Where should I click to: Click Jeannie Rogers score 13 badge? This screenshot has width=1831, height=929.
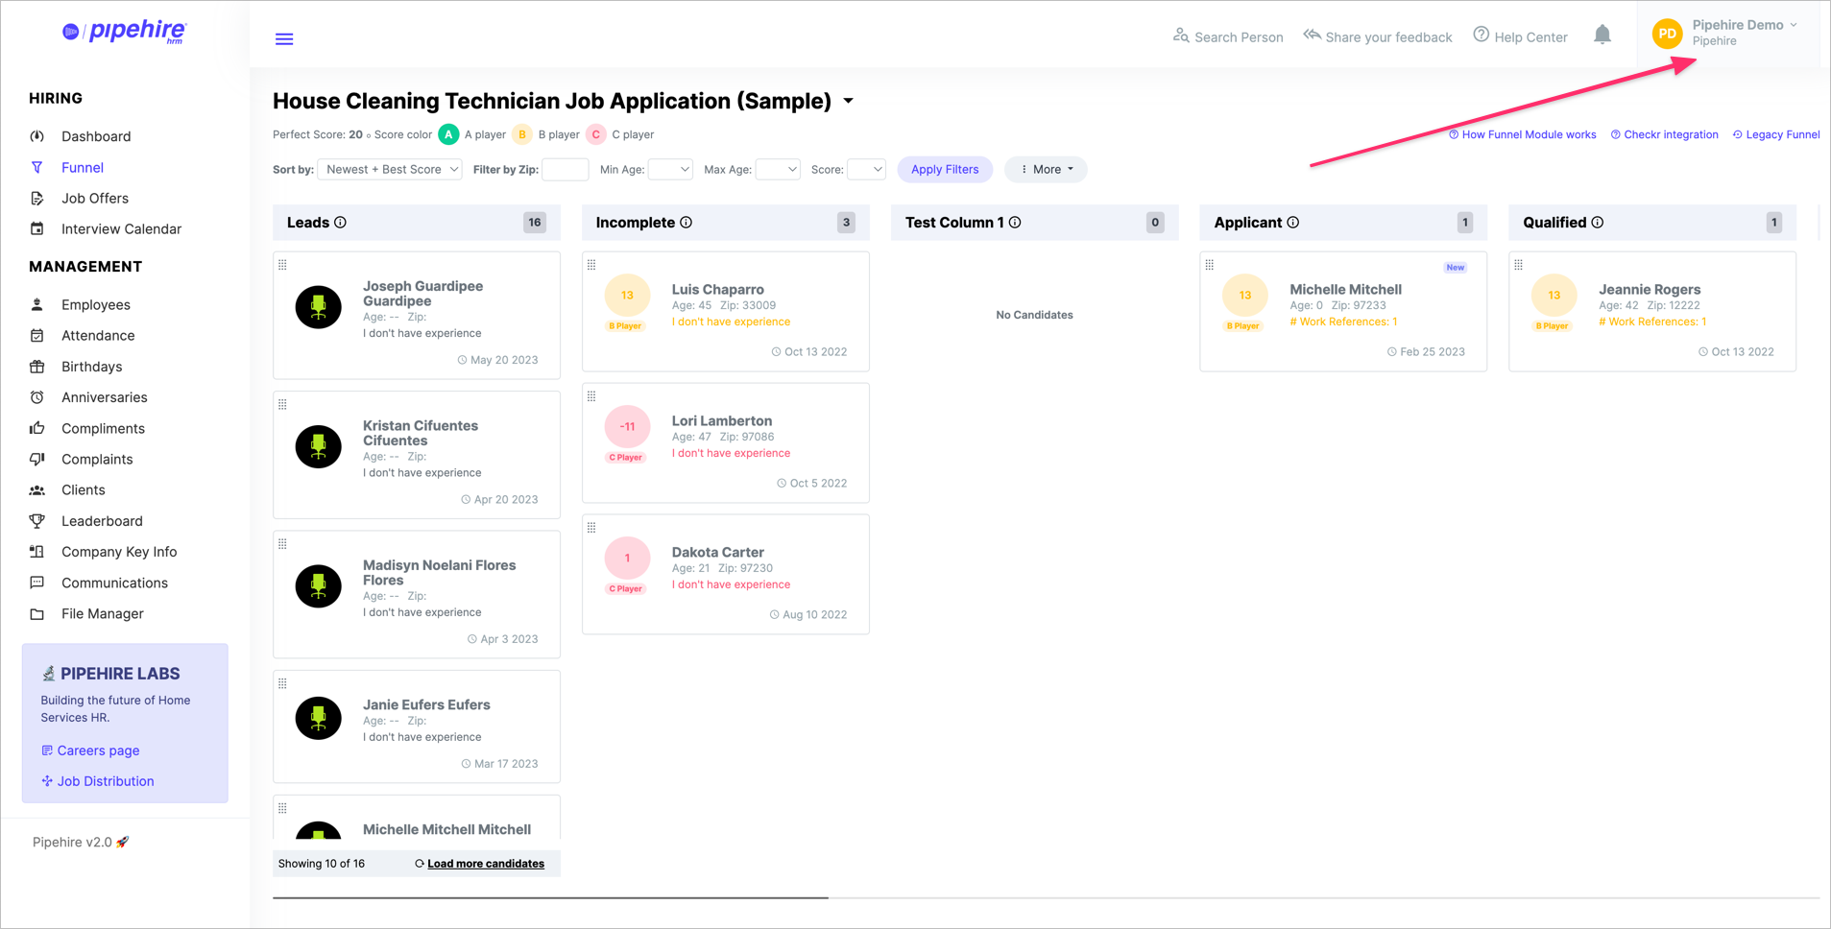coord(1554,296)
